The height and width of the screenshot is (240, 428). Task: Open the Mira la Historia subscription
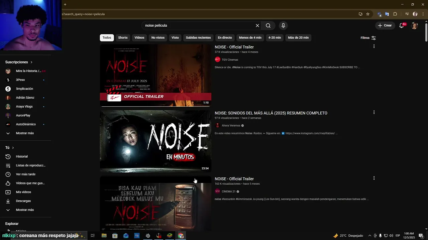click(25, 71)
